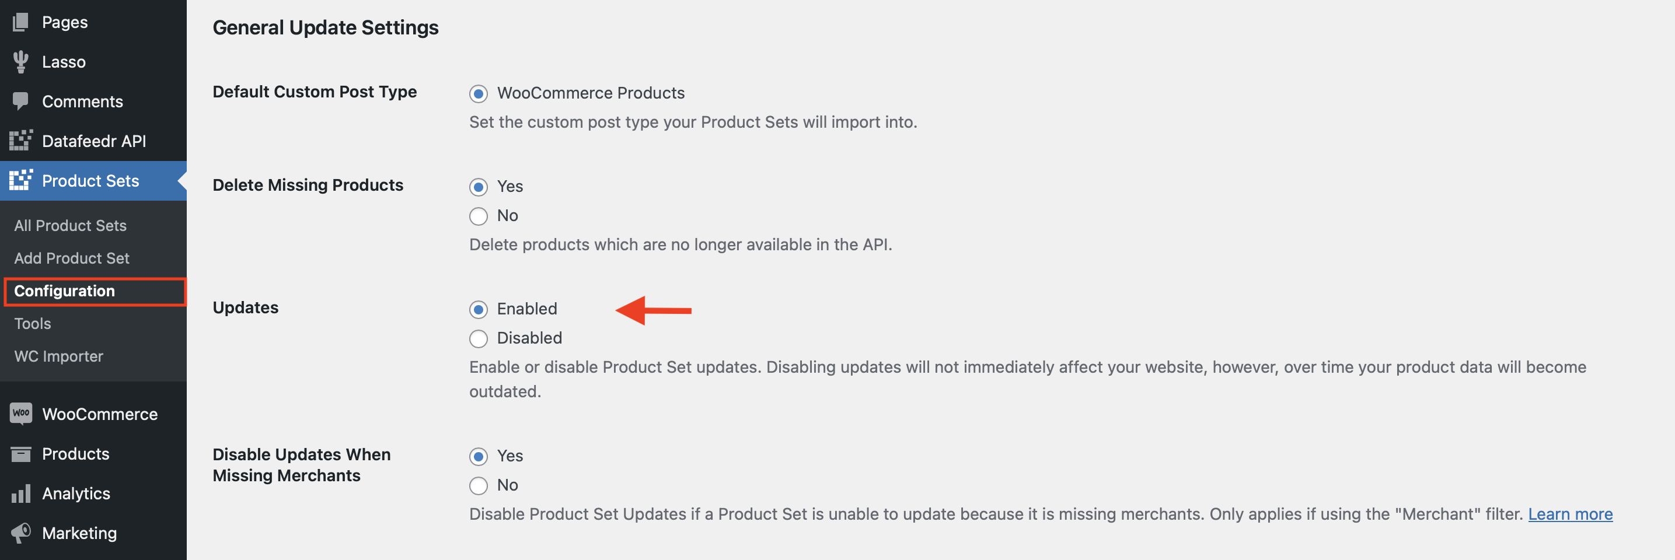Open Add Product Set submenu item
The width and height of the screenshot is (1675, 560).
coord(72,258)
